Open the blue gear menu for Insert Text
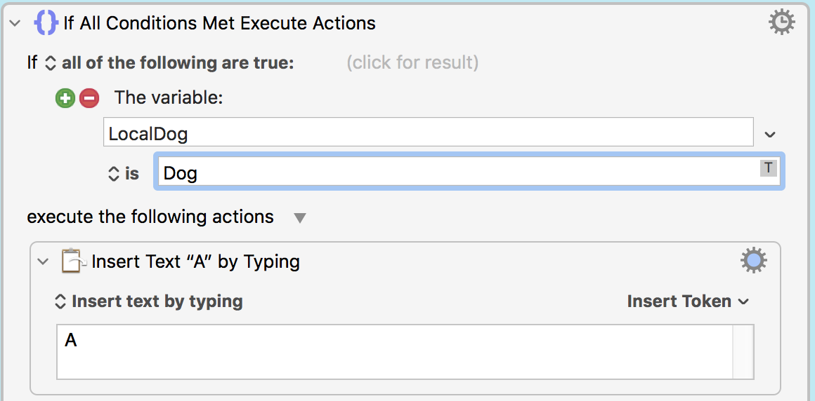This screenshot has width=815, height=401. point(754,260)
